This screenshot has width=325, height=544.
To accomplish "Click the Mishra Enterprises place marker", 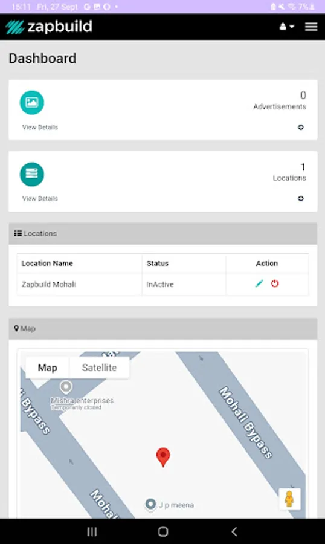I will (66, 386).
